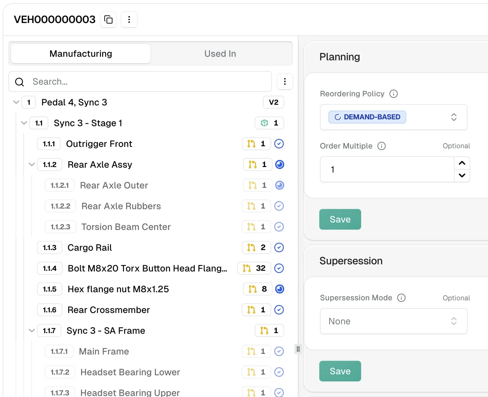Image resolution: width=488 pixels, height=397 pixels.
Task: Click the cube quantity badge on Sync 3 - Stage 1
Action: point(269,123)
